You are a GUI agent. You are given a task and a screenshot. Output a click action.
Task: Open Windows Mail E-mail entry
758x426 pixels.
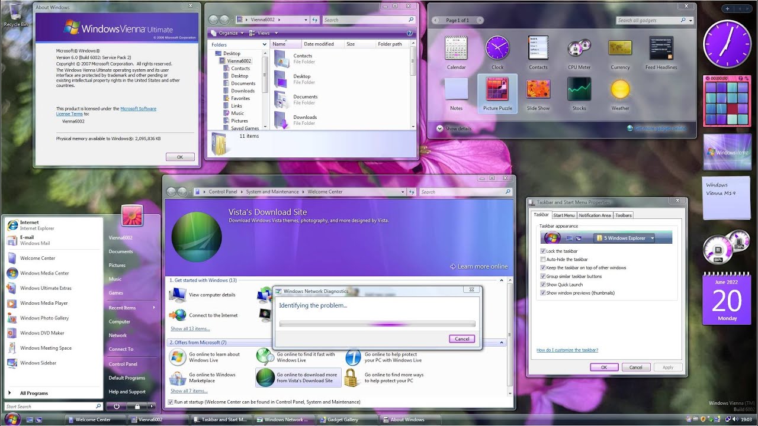tap(53, 240)
